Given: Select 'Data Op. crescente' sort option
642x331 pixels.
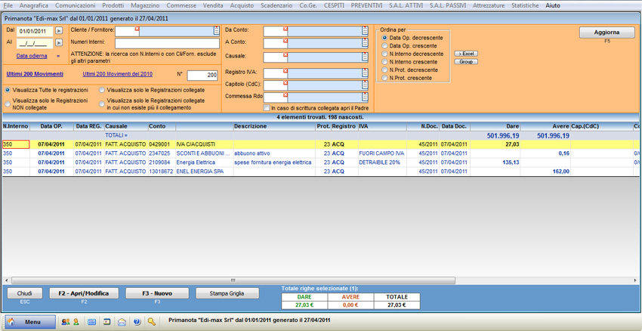Looking at the screenshot, I should [x=385, y=46].
